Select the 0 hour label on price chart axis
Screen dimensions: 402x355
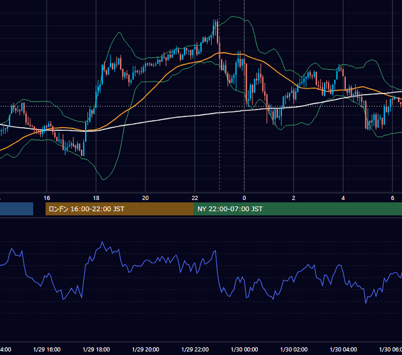point(244,198)
